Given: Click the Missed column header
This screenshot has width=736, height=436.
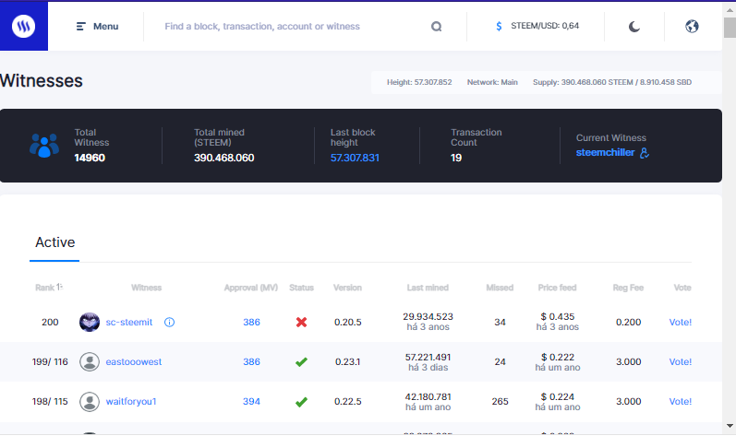Looking at the screenshot, I should coord(500,288).
